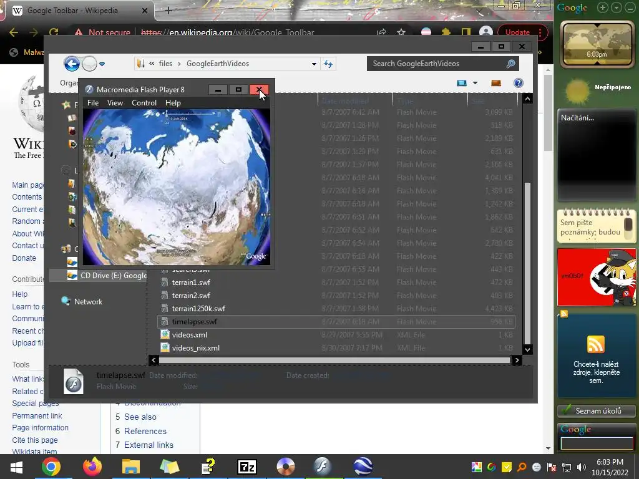Viewport: 639px width, 479px height.
Task: Open the Chrome extensions puzzle icon
Action: 446,32
